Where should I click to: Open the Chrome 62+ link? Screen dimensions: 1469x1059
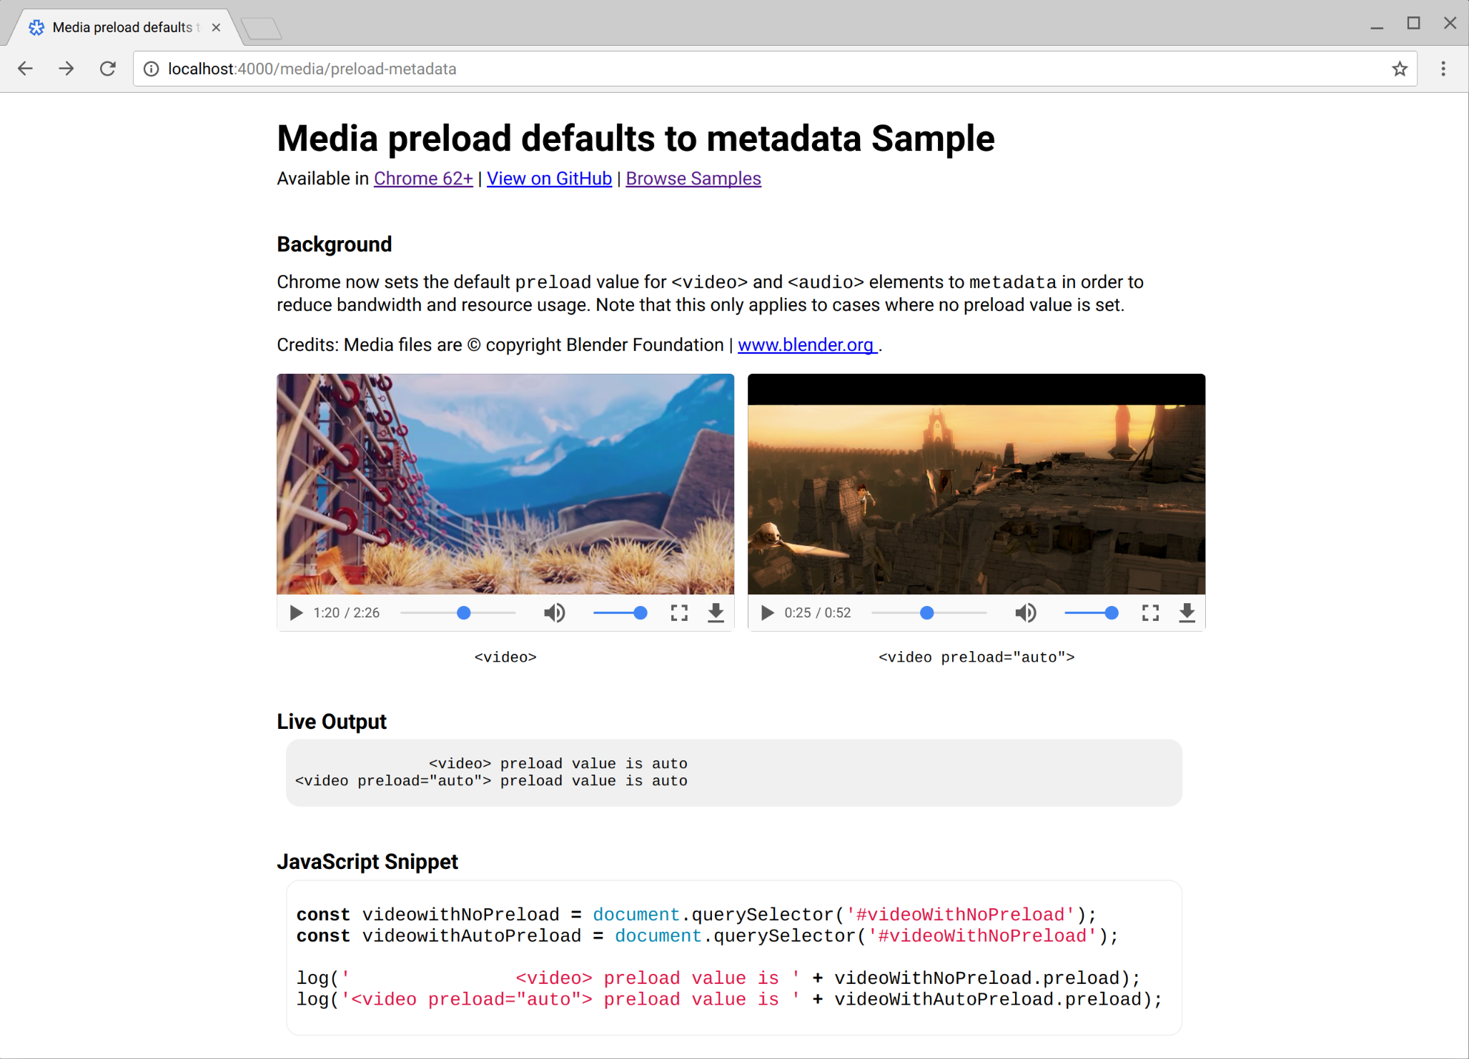click(x=423, y=179)
